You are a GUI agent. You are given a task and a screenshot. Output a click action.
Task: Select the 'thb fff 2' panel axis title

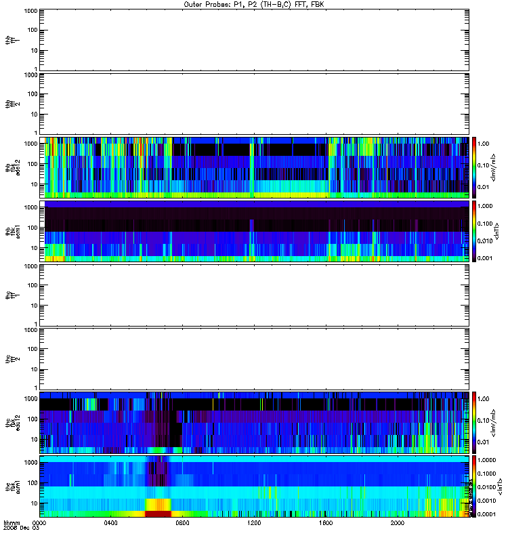pos(12,104)
